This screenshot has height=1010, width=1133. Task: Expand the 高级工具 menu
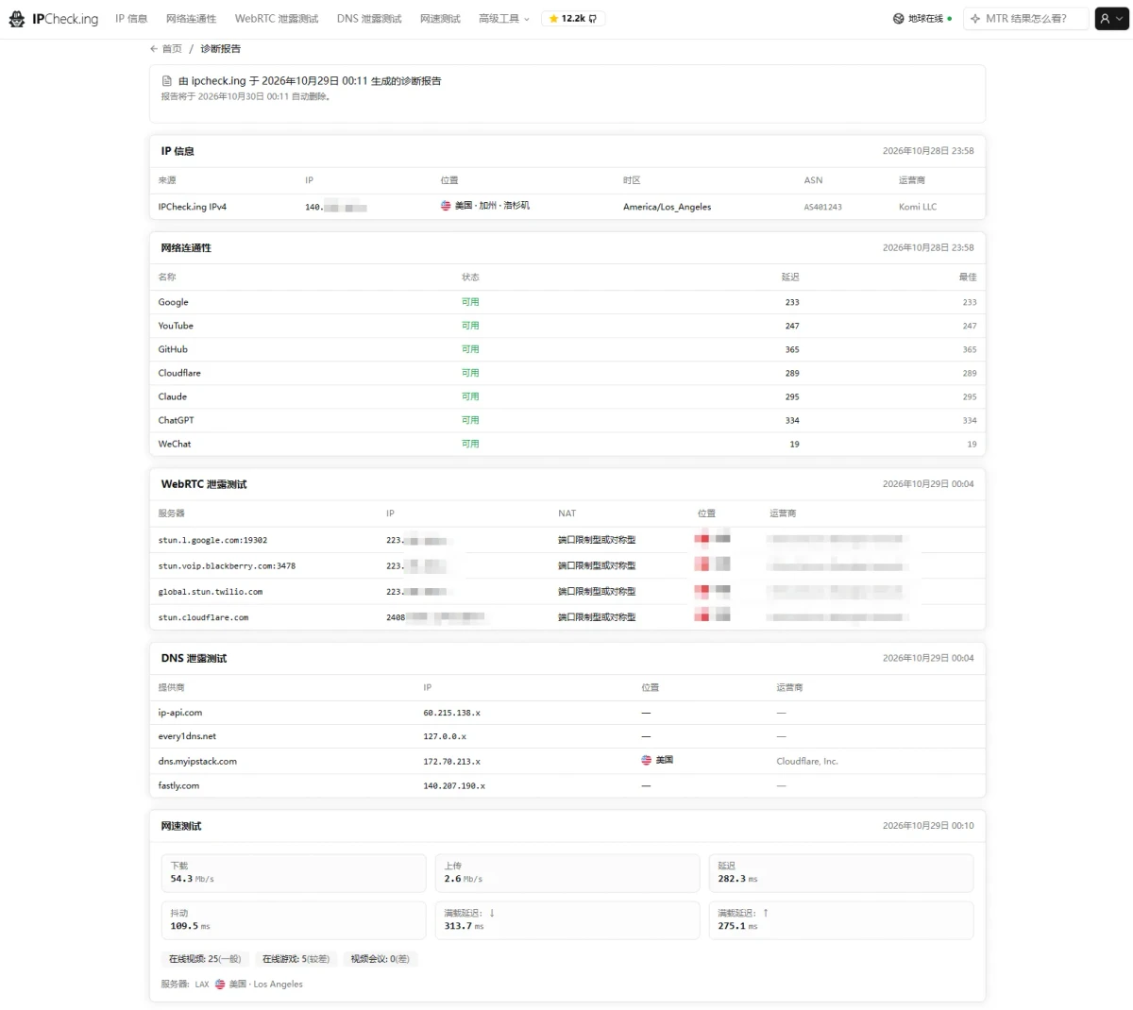pos(503,18)
